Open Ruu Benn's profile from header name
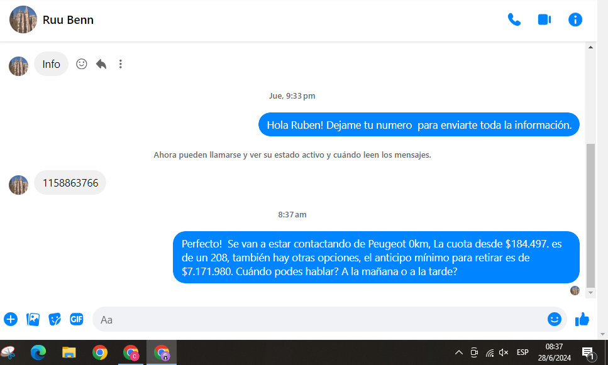The image size is (608, 365). click(68, 20)
